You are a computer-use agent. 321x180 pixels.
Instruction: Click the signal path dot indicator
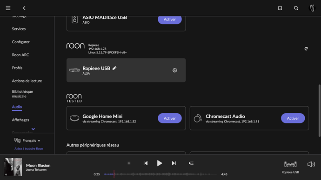(x=129, y=163)
